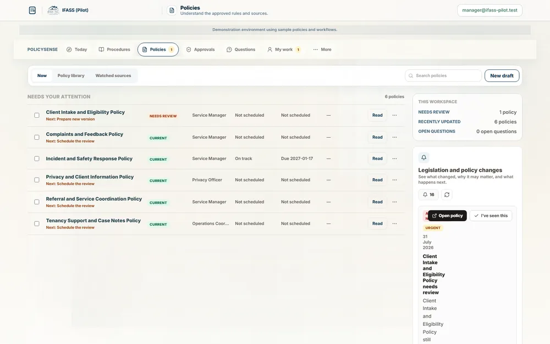Viewport: 550px width, 344px height.
Task: Read the Referral and Service Coordination Policy
Action: pos(377,202)
